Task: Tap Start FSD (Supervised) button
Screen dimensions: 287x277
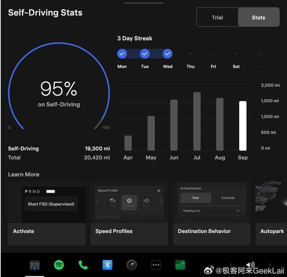Action: click(x=51, y=204)
